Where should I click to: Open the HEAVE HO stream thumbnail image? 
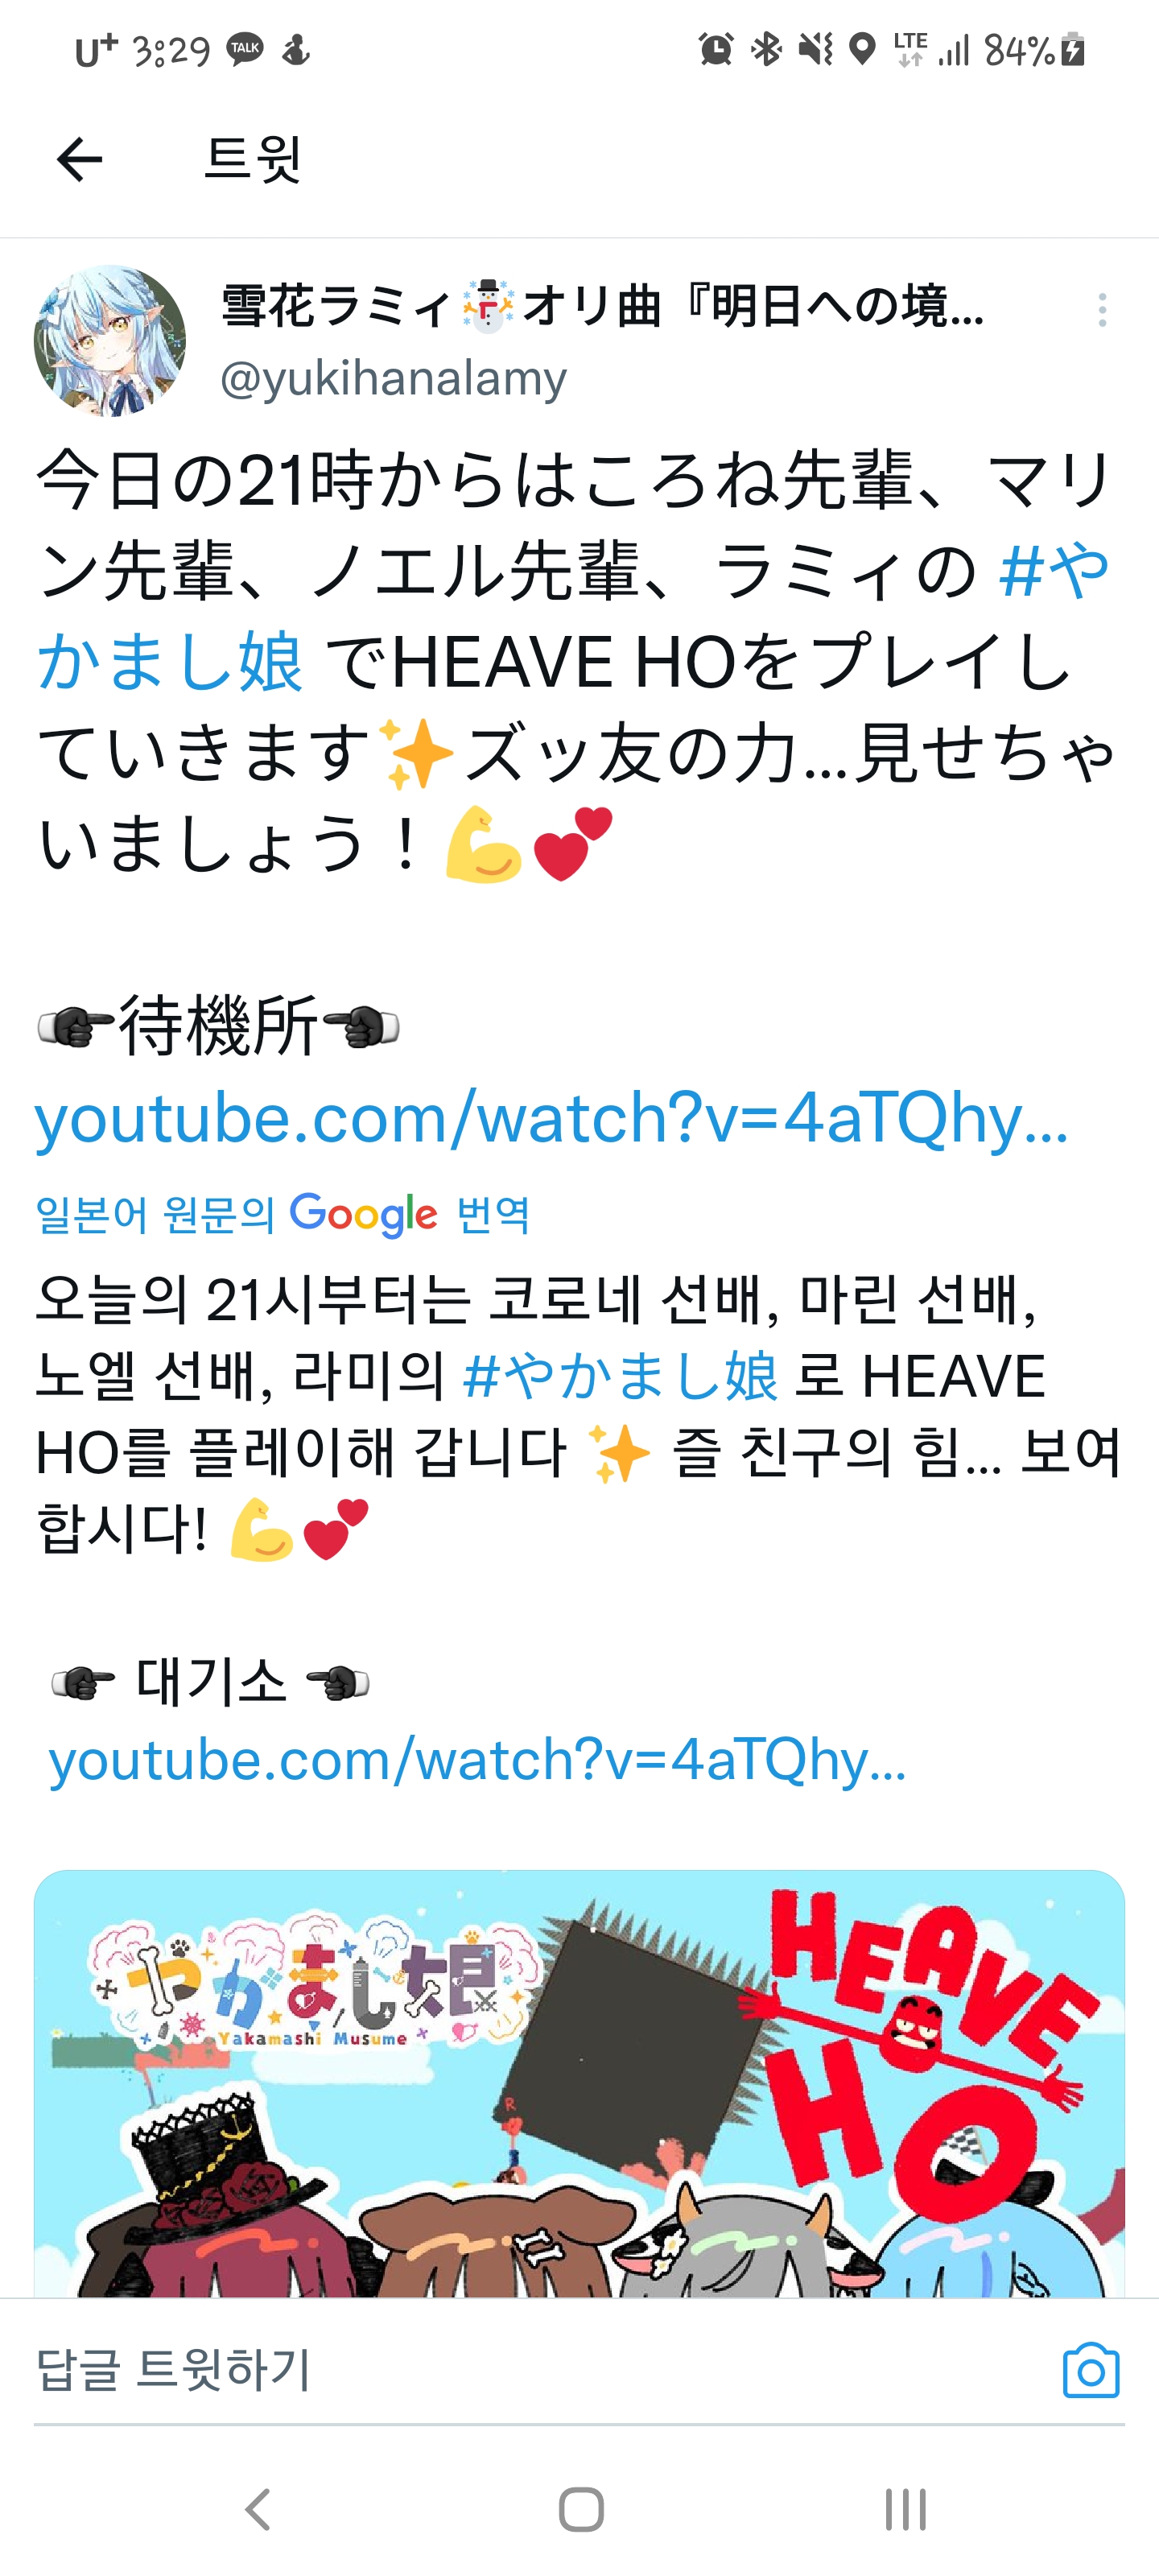[x=579, y=2083]
